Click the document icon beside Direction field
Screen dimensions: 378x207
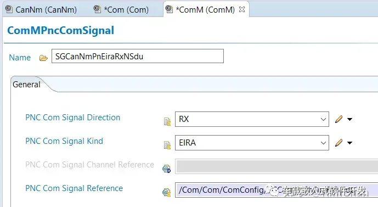(x=167, y=121)
